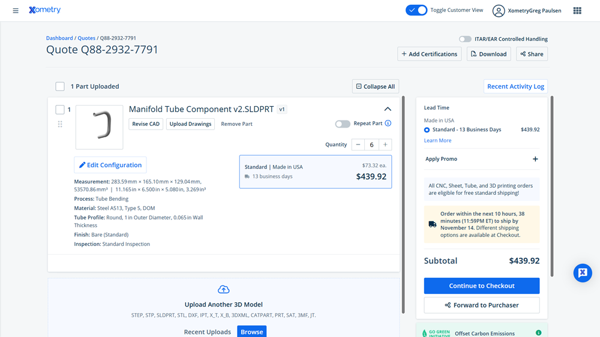This screenshot has height=337, width=600.
Task: Check the 1 Part Uploaded checkbox
Action: (x=60, y=86)
